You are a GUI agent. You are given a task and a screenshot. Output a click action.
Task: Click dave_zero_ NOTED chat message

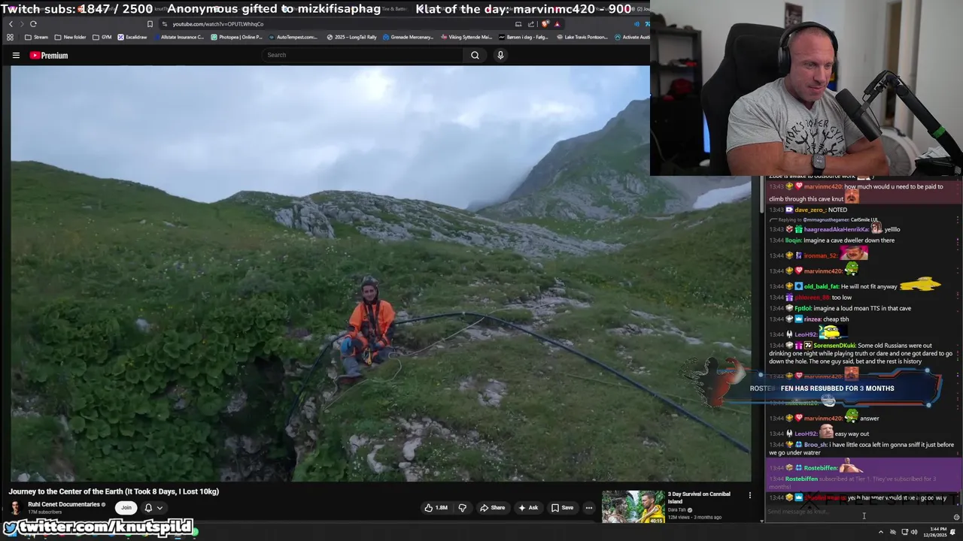point(808,210)
